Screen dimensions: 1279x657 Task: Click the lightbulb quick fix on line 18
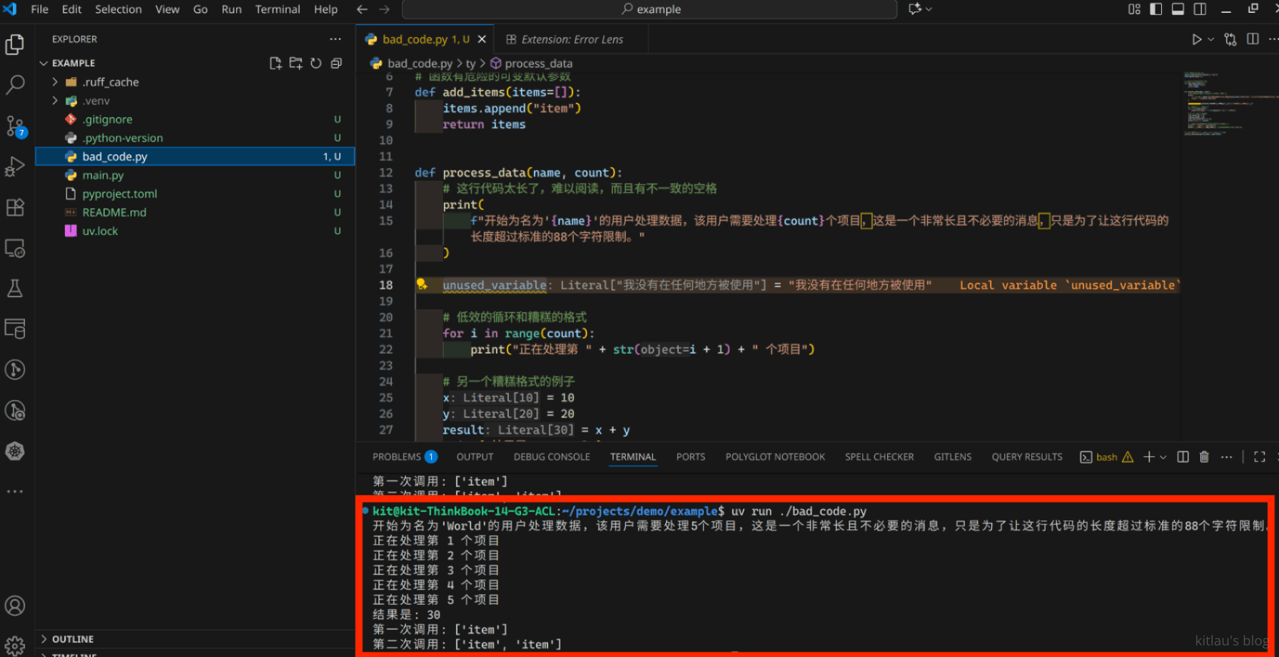point(422,284)
